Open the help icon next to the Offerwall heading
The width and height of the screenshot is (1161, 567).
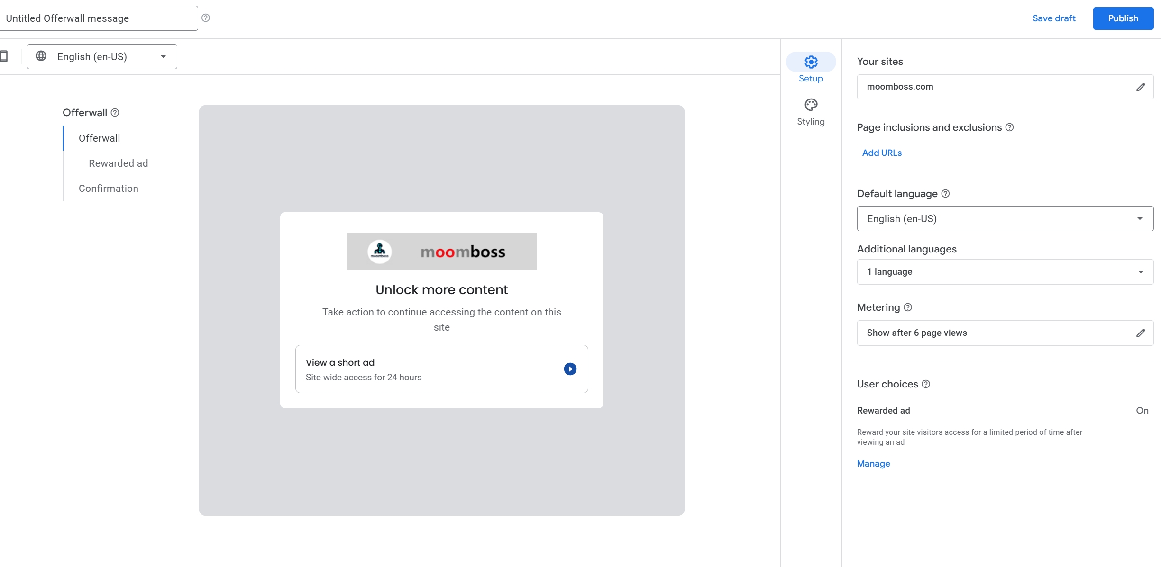pos(114,112)
